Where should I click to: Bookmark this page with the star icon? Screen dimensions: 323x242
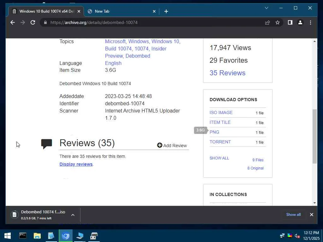point(278,22)
